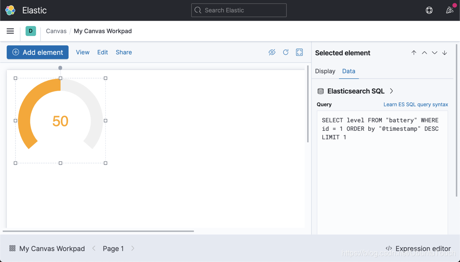Click the Elasticsearch SQL database icon
Image resolution: width=460 pixels, height=262 pixels.
(x=321, y=91)
